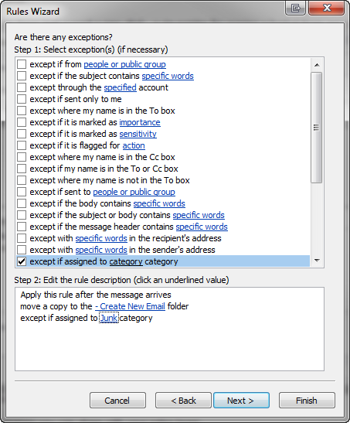This screenshot has height=423, width=350.
Task: Click the 'sensitivity' link
Action: click(138, 134)
